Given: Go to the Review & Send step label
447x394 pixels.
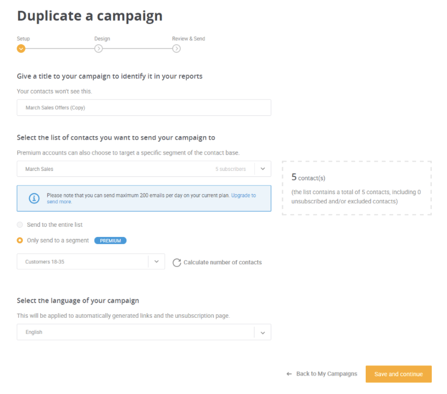Looking at the screenshot, I should click(x=188, y=39).
